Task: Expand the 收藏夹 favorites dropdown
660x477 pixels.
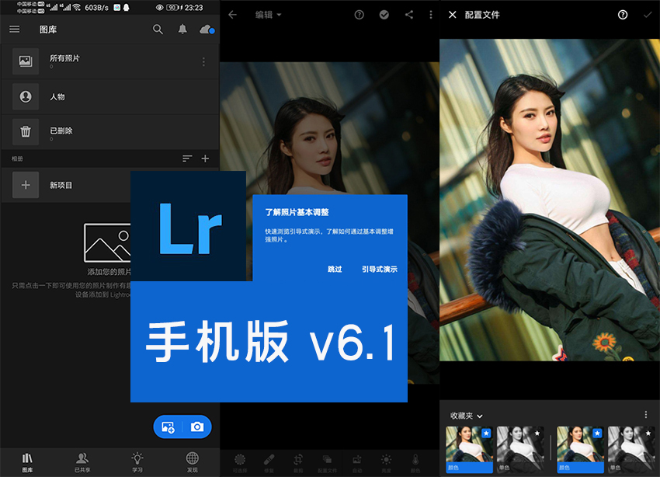Action: click(x=466, y=416)
